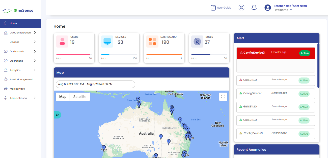This screenshot has height=158, width=328.
Task: Open the Analytics bag icon
Action: tap(6, 70)
